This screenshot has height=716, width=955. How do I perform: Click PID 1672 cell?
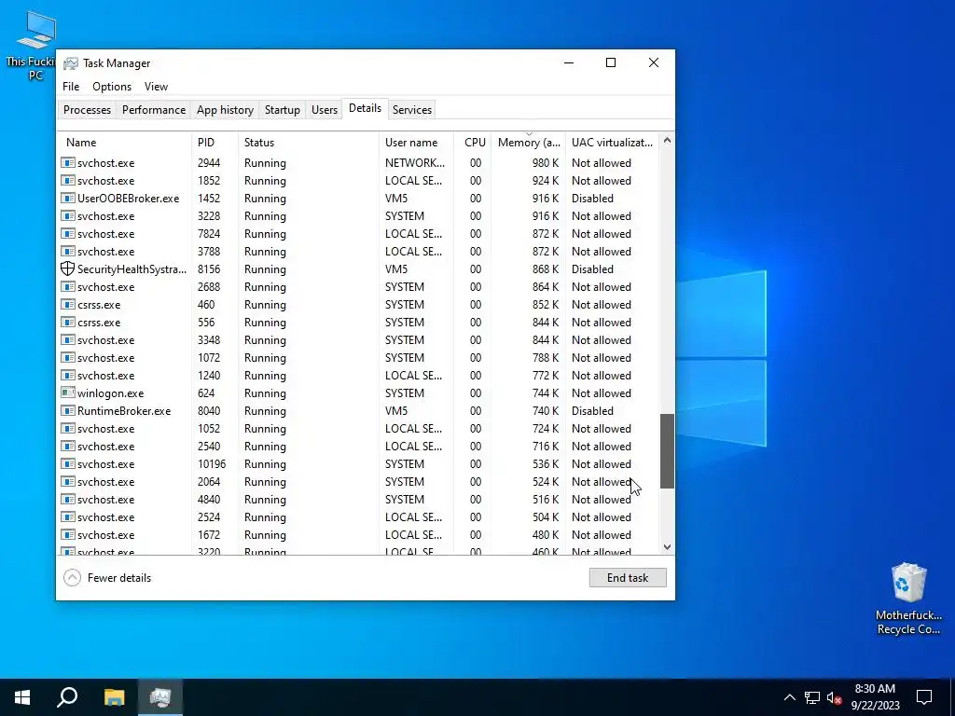pyautogui.click(x=209, y=535)
